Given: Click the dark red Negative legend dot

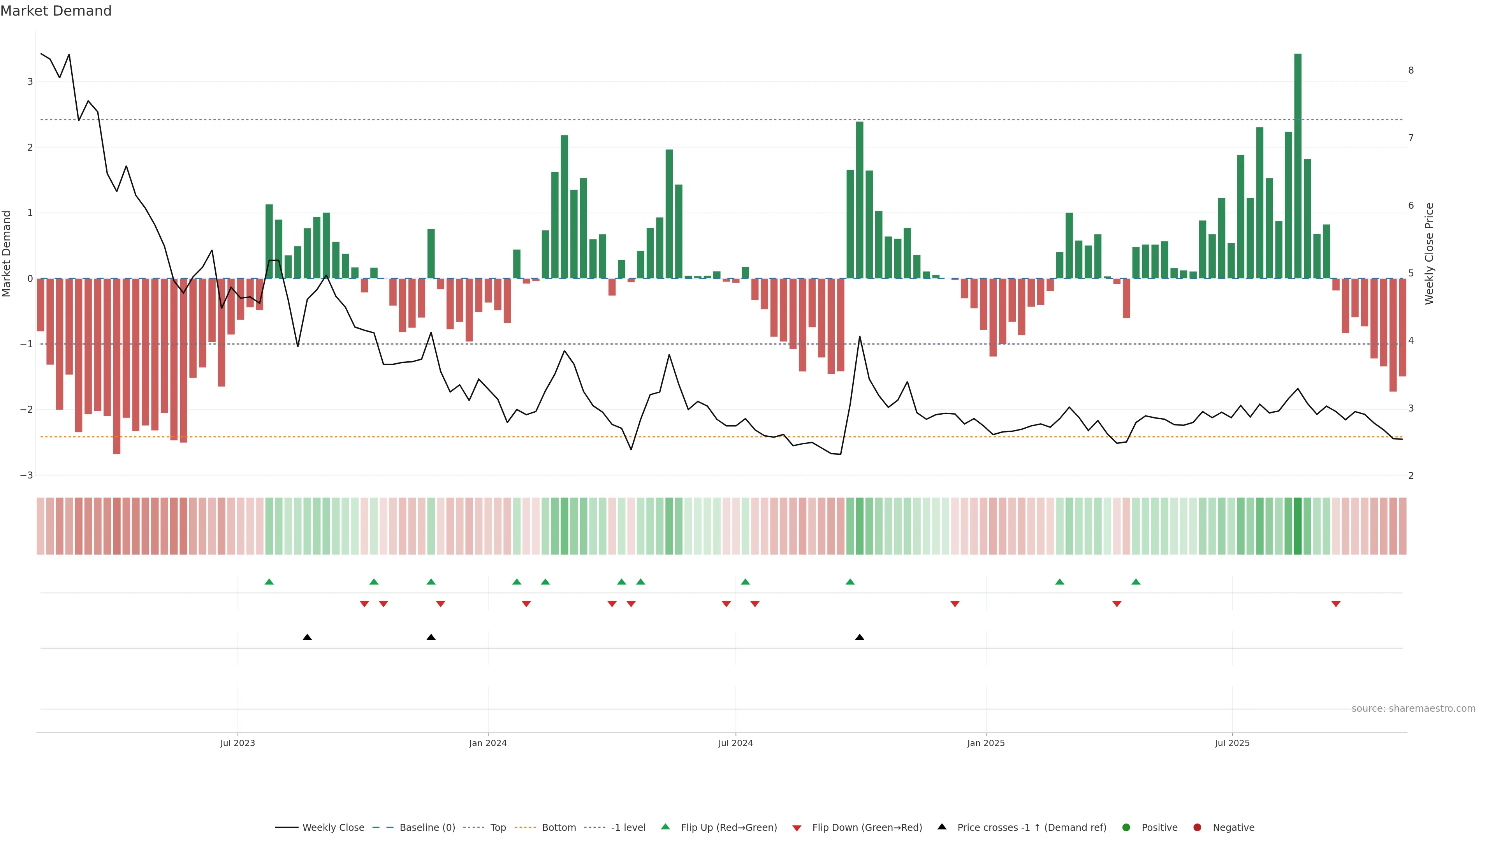Looking at the screenshot, I should (1197, 827).
